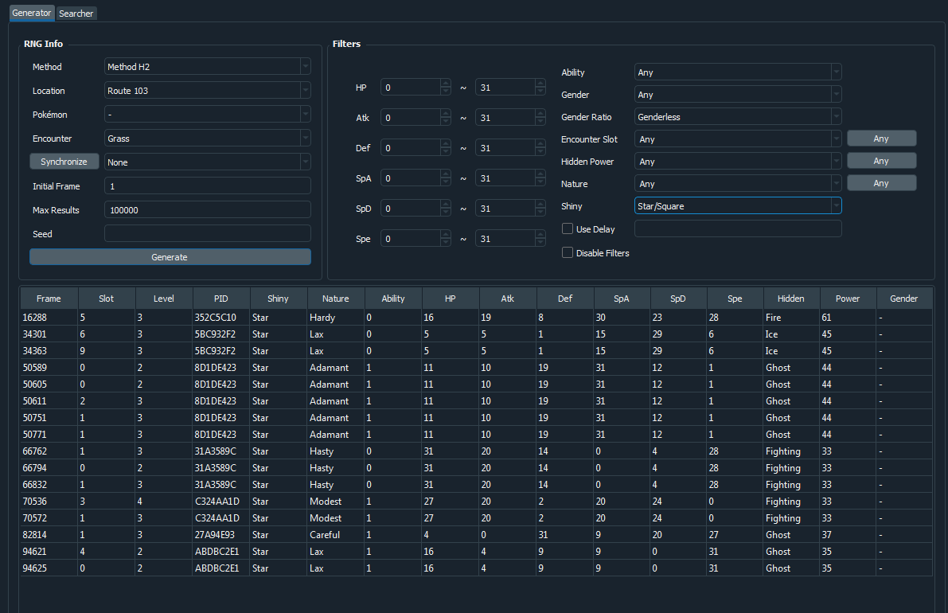The width and height of the screenshot is (948, 613).
Task: Expand the Location dropdown showing Route 103
Action: pos(207,91)
